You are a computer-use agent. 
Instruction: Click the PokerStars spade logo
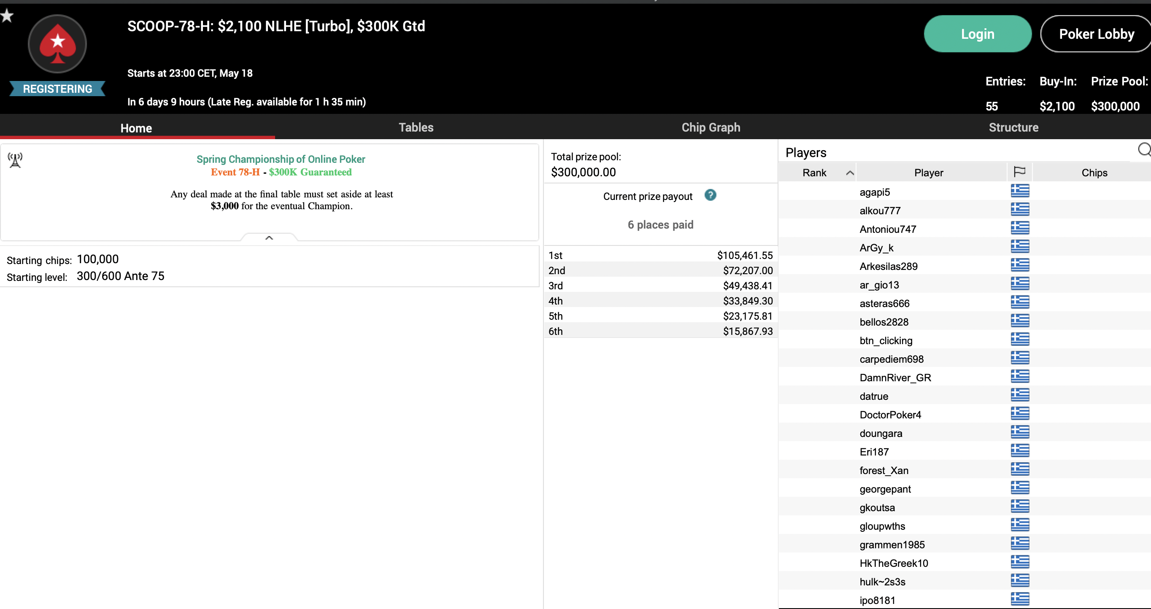coord(57,44)
